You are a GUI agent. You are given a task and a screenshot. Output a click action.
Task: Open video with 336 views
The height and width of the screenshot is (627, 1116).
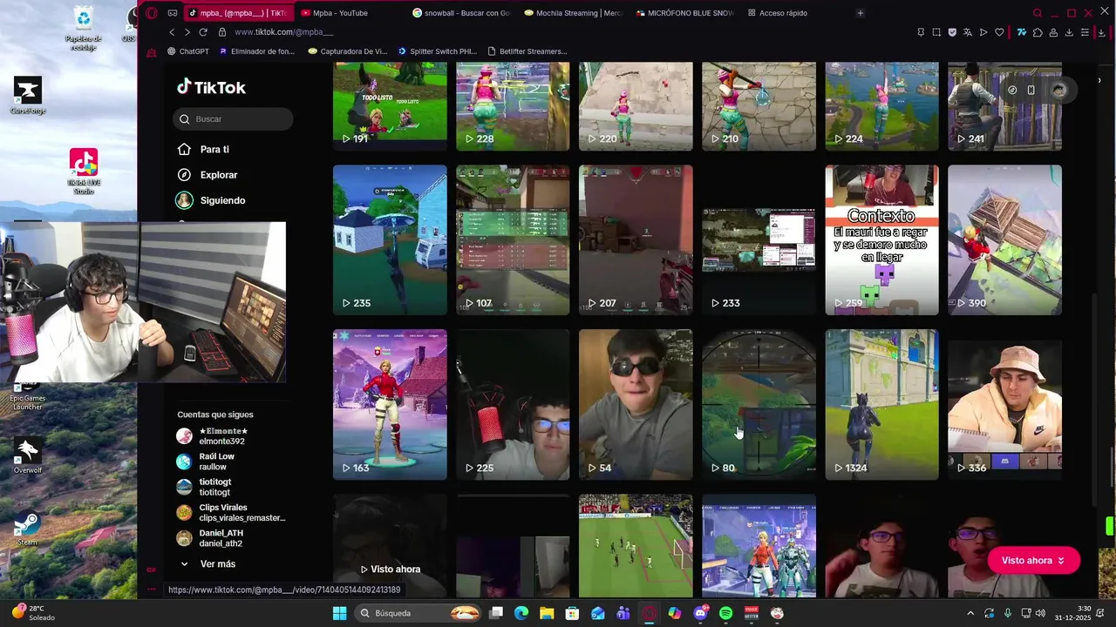click(1004, 405)
